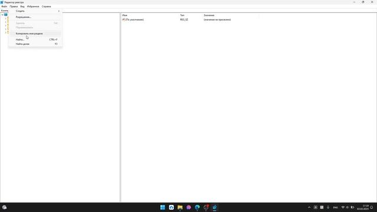Open File Explorer from the taskbar

pos(180,207)
